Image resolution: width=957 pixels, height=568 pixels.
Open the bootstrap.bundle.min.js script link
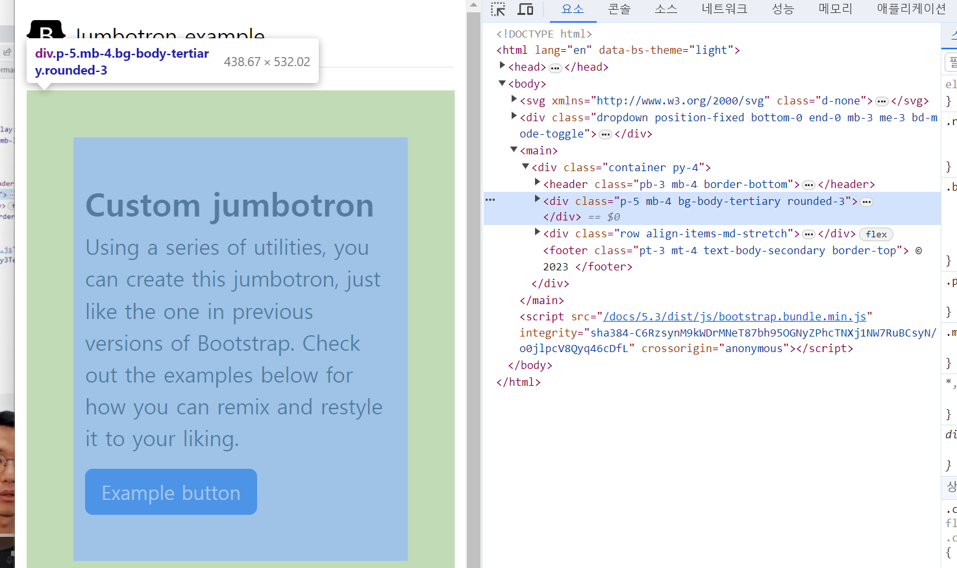[x=735, y=316]
